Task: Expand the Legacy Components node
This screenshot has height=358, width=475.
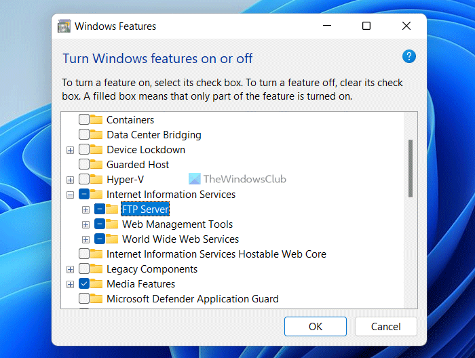Action: (x=70, y=269)
